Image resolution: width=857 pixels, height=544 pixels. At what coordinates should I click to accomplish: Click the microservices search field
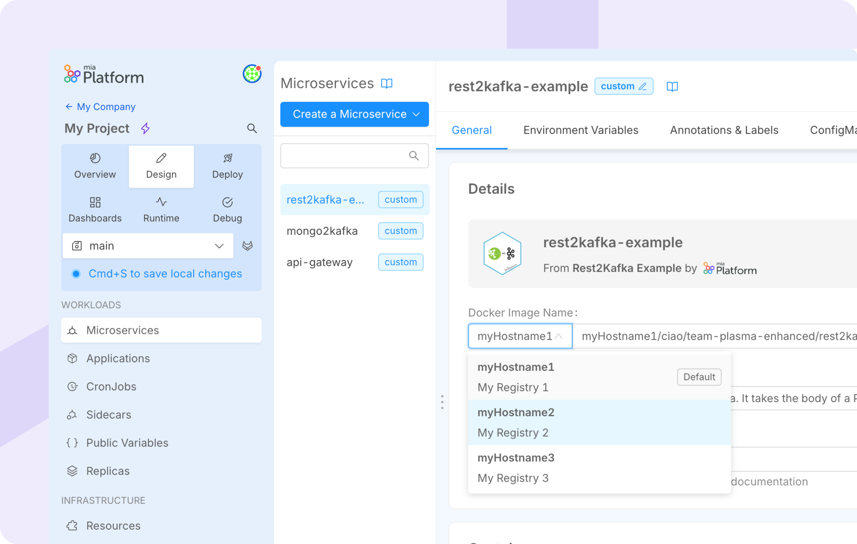tap(354, 156)
